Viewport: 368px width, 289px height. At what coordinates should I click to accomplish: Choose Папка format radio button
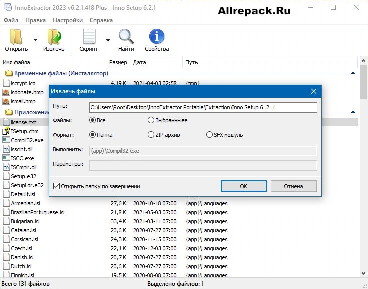point(92,135)
